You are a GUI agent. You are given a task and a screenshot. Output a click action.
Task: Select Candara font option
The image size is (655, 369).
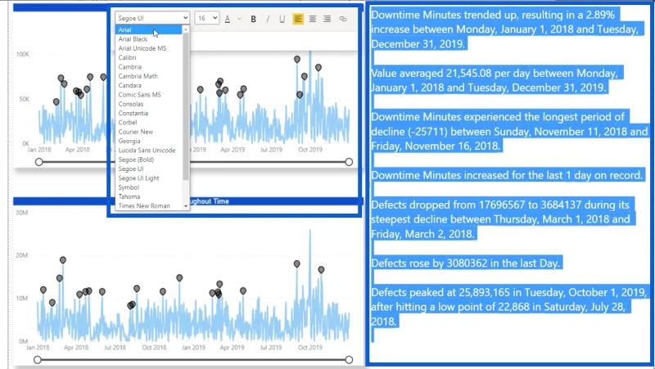(148, 85)
